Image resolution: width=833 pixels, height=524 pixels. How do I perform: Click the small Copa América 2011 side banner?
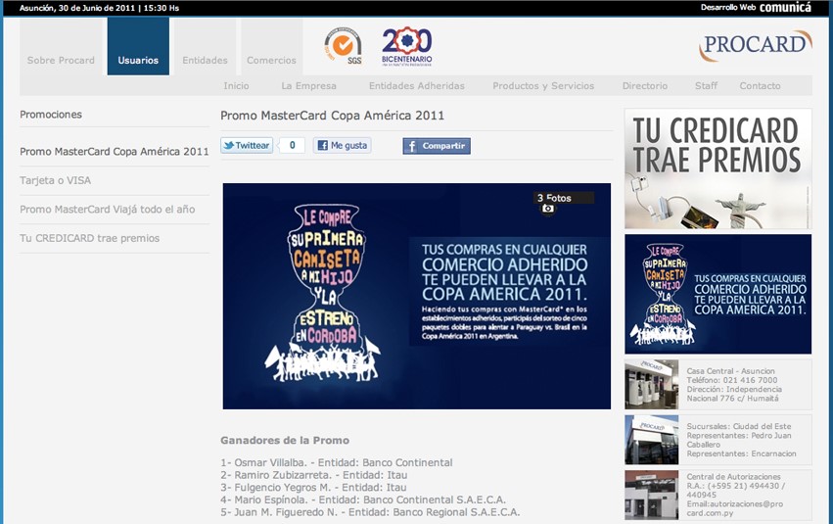pos(718,294)
